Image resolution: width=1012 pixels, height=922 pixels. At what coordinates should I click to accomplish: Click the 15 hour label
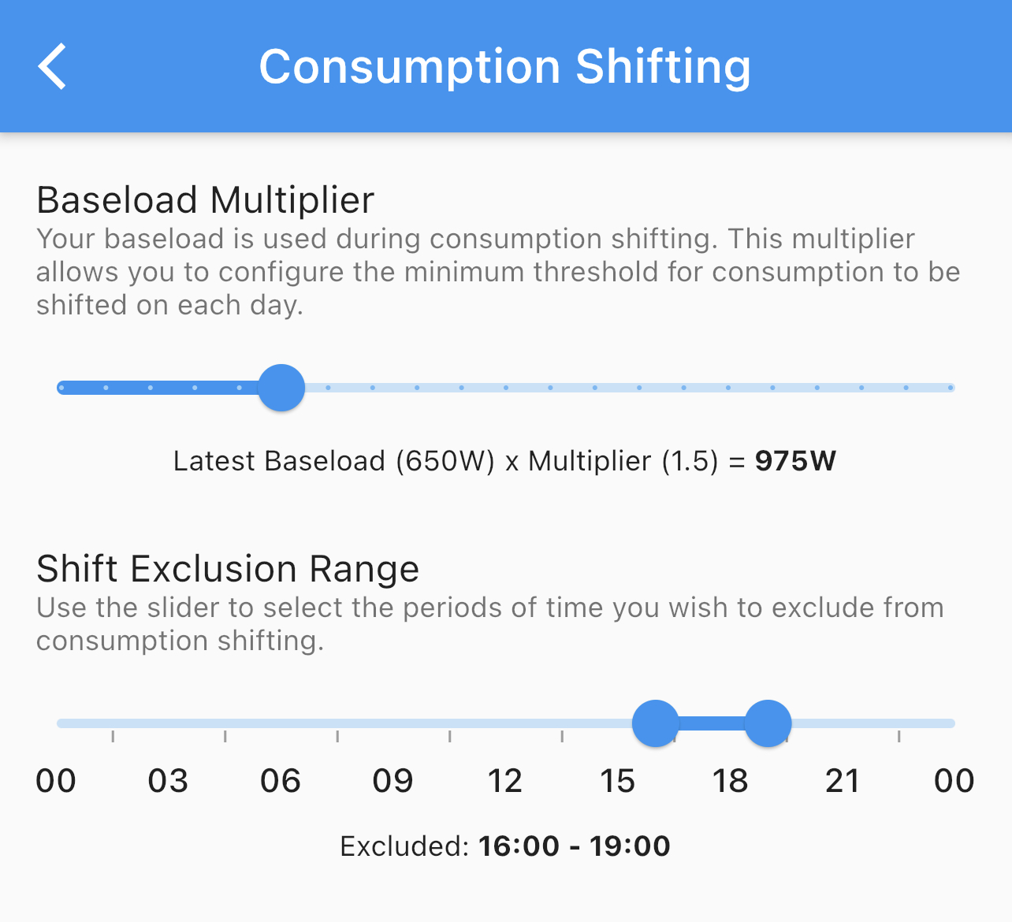tap(617, 781)
